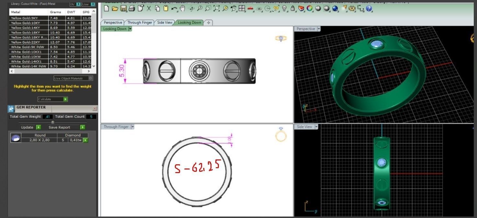The image size is (477, 218).
Task: Click the Copy icon in toolbar
Action: tap(157, 9)
